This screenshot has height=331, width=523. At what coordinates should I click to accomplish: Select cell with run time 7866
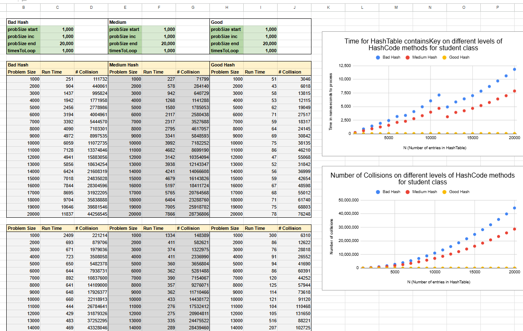(x=159, y=214)
